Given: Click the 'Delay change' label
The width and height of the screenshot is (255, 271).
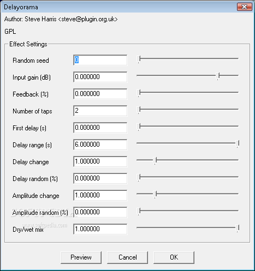Looking at the screenshot, I should pos(31,162).
